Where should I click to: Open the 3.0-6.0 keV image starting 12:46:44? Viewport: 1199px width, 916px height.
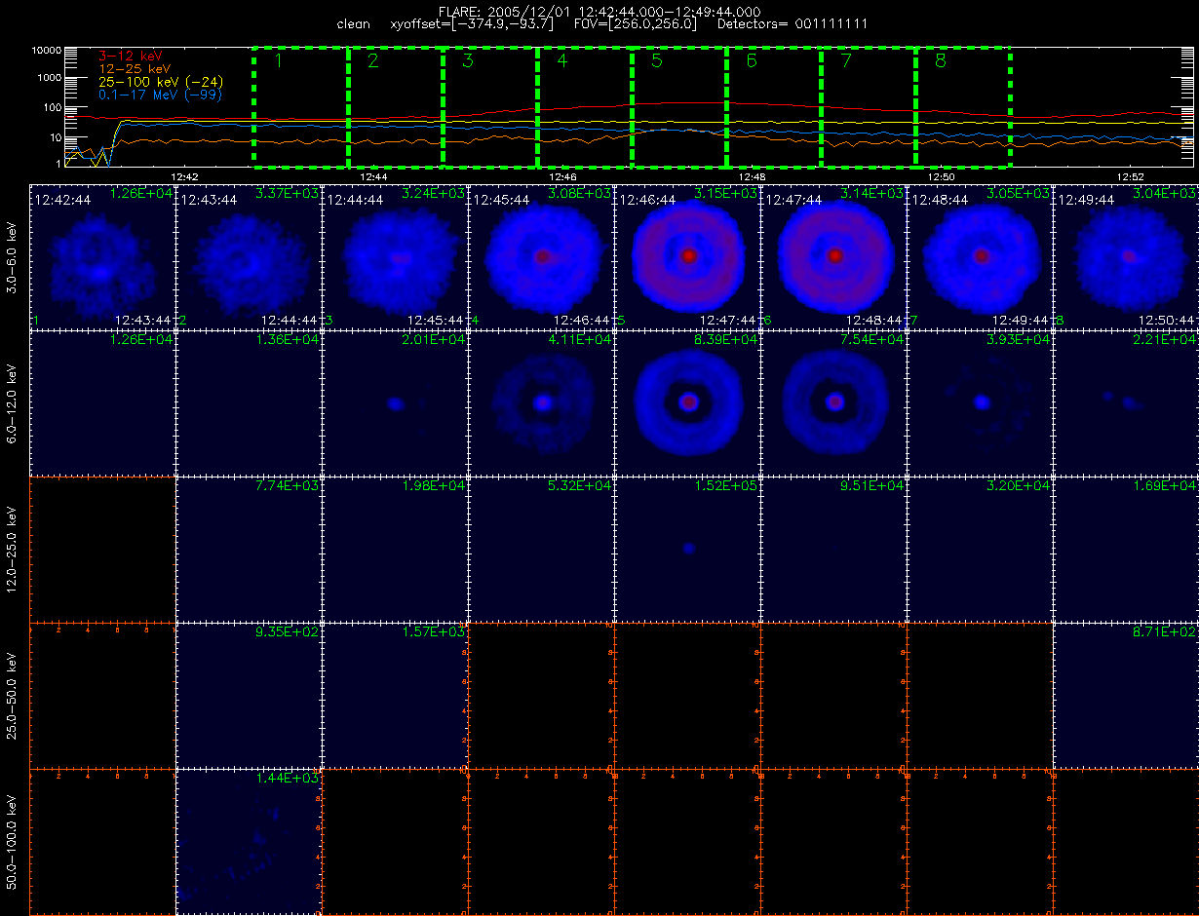click(x=687, y=255)
